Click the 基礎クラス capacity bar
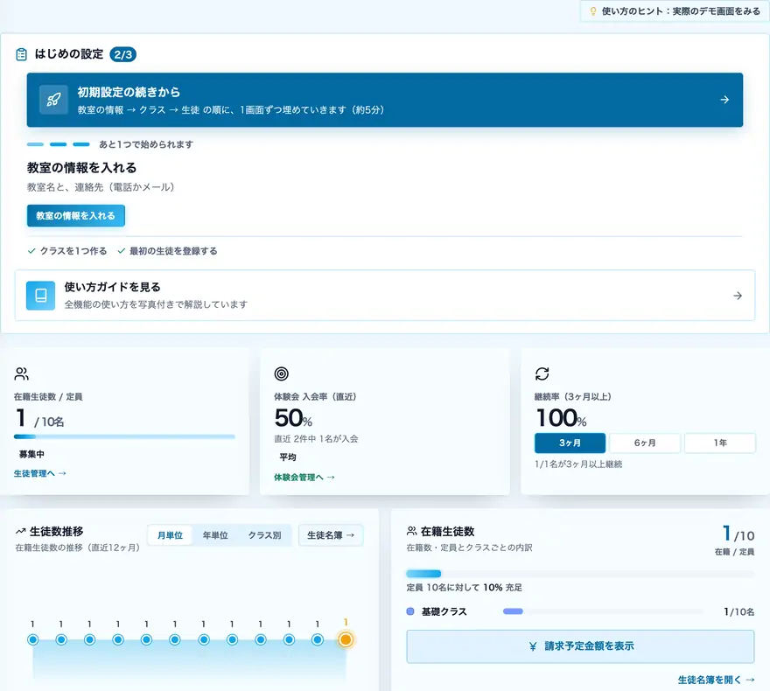770x691 pixels. pyautogui.click(x=603, y=611)
